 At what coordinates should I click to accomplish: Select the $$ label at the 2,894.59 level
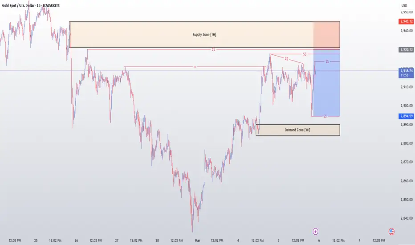[x=325, y=116]
